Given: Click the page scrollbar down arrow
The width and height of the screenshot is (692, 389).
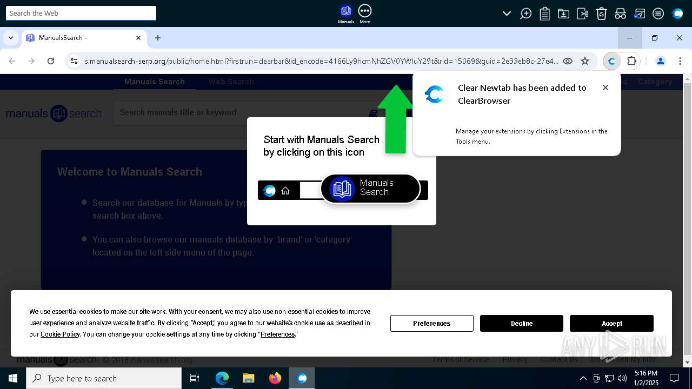Looking at the screenshot, I should coord(687,362).
